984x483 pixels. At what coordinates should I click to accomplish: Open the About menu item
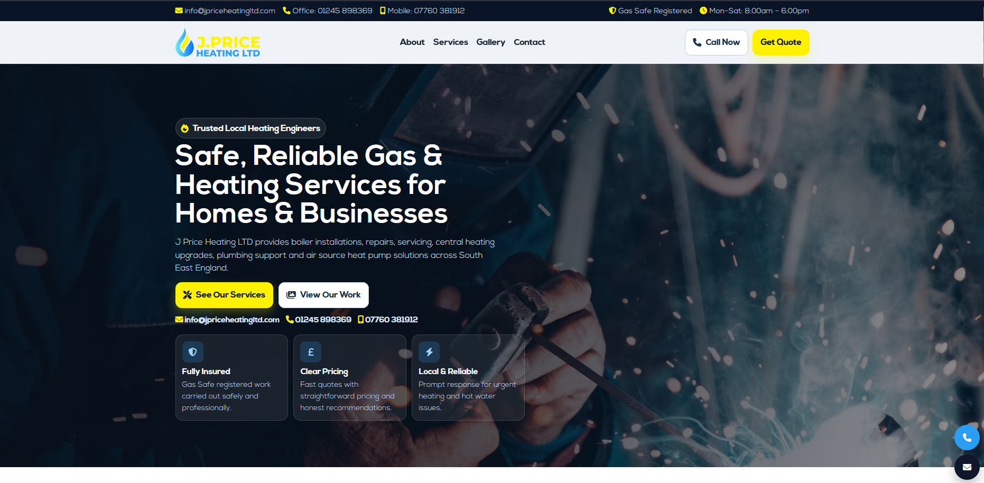click(412, 42)
